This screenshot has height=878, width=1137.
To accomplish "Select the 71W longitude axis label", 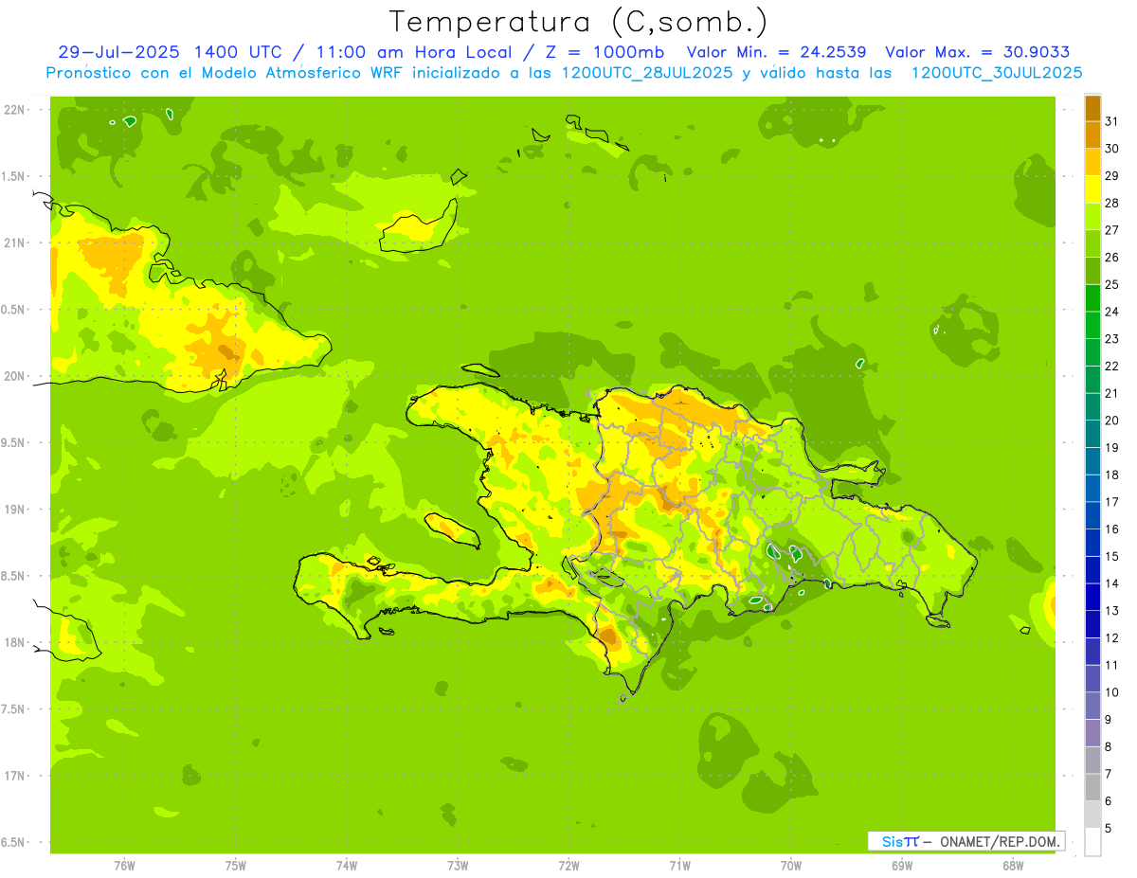I will 679,867.
